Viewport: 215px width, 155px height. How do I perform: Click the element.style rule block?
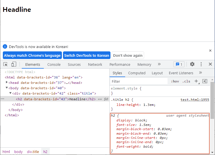(160, 91)
